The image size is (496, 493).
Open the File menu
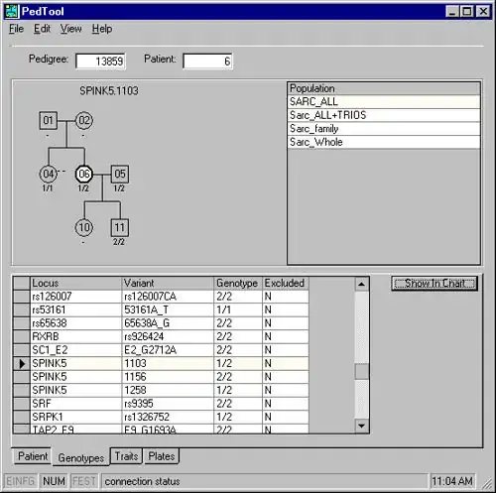(x=16, y=29)
